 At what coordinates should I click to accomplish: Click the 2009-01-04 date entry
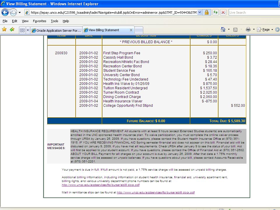(x=89, y=101)
